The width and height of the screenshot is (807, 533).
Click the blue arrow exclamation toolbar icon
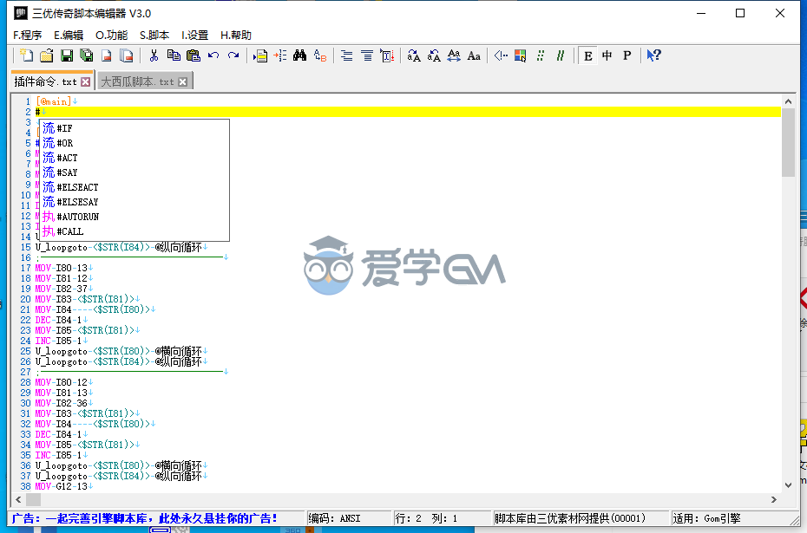tap(501, 55)
